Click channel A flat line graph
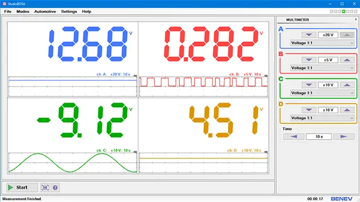The width and height of the screenshot is (360, 202). click(x=73, y=86)
